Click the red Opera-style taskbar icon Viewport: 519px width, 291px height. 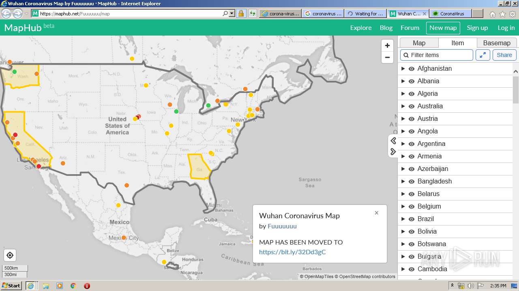87,286
